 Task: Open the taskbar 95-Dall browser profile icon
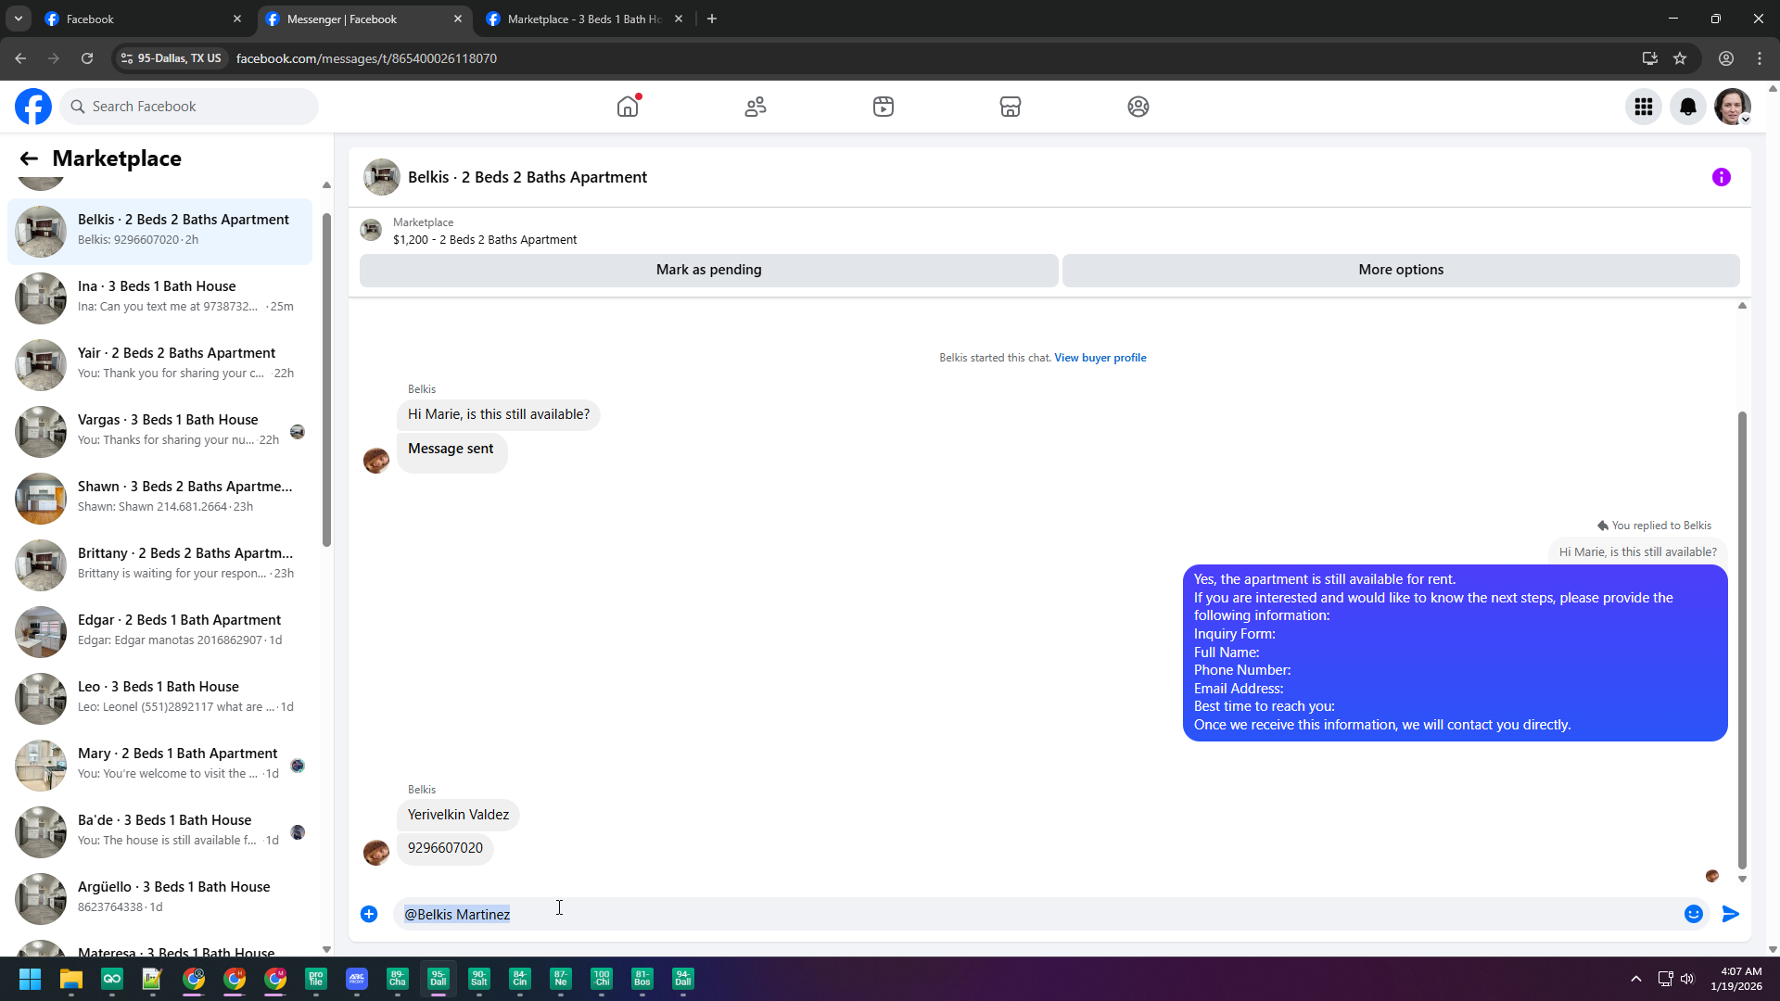pyautogui.click(x=438, y=979)
